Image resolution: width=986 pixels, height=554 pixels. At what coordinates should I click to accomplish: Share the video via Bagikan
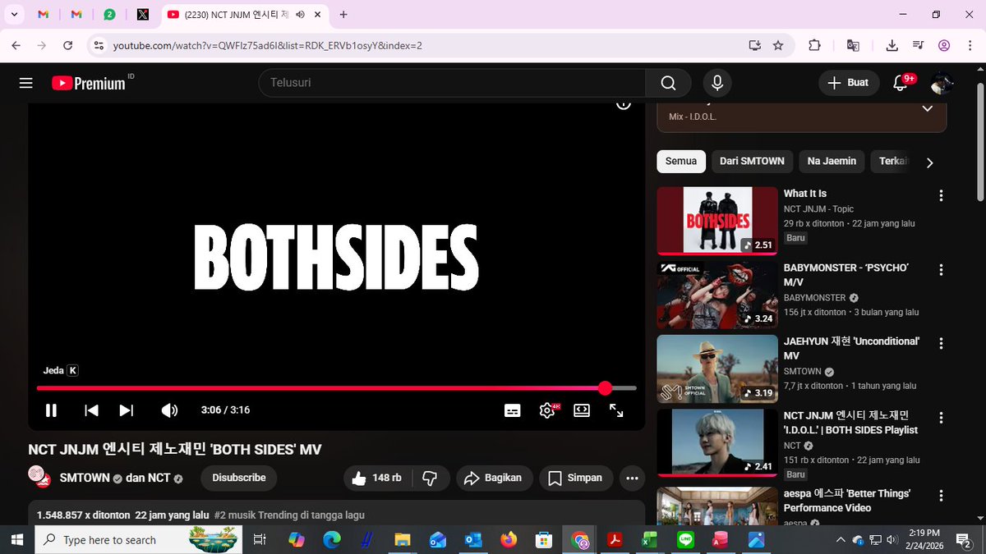click(x=495, y=478)
